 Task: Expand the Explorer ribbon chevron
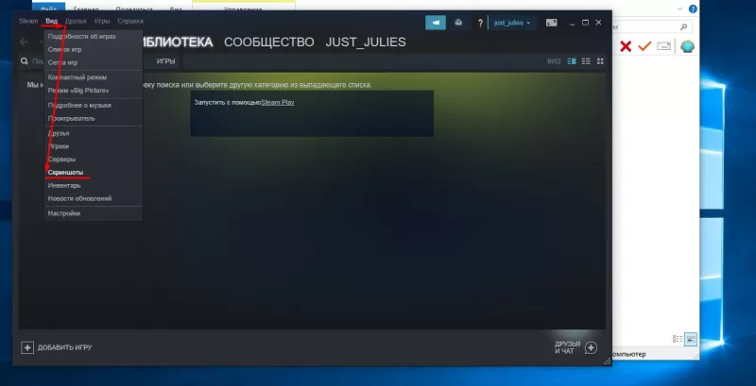tap(679, 8)
